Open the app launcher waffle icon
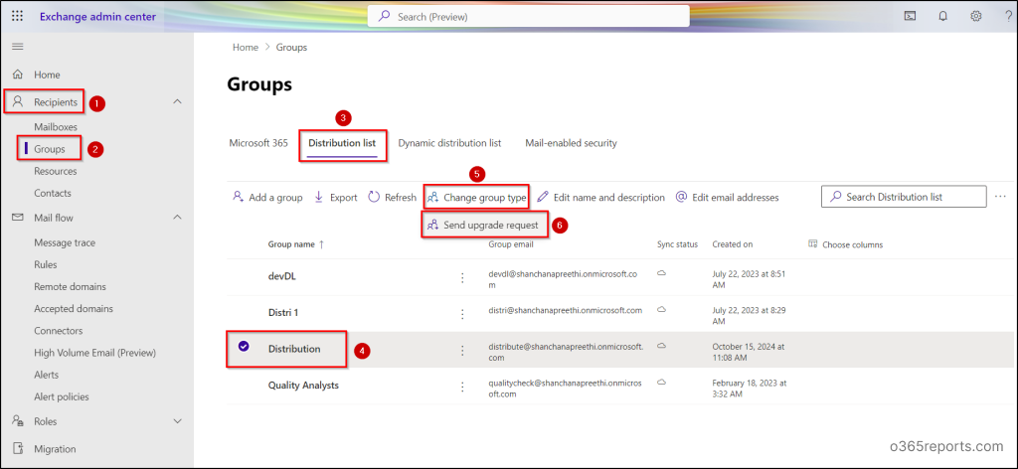The image size is (1018, 469). tap(18, 16)
